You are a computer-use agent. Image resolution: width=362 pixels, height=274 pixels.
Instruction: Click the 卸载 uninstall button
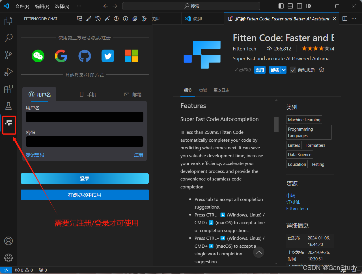[275, 70]
